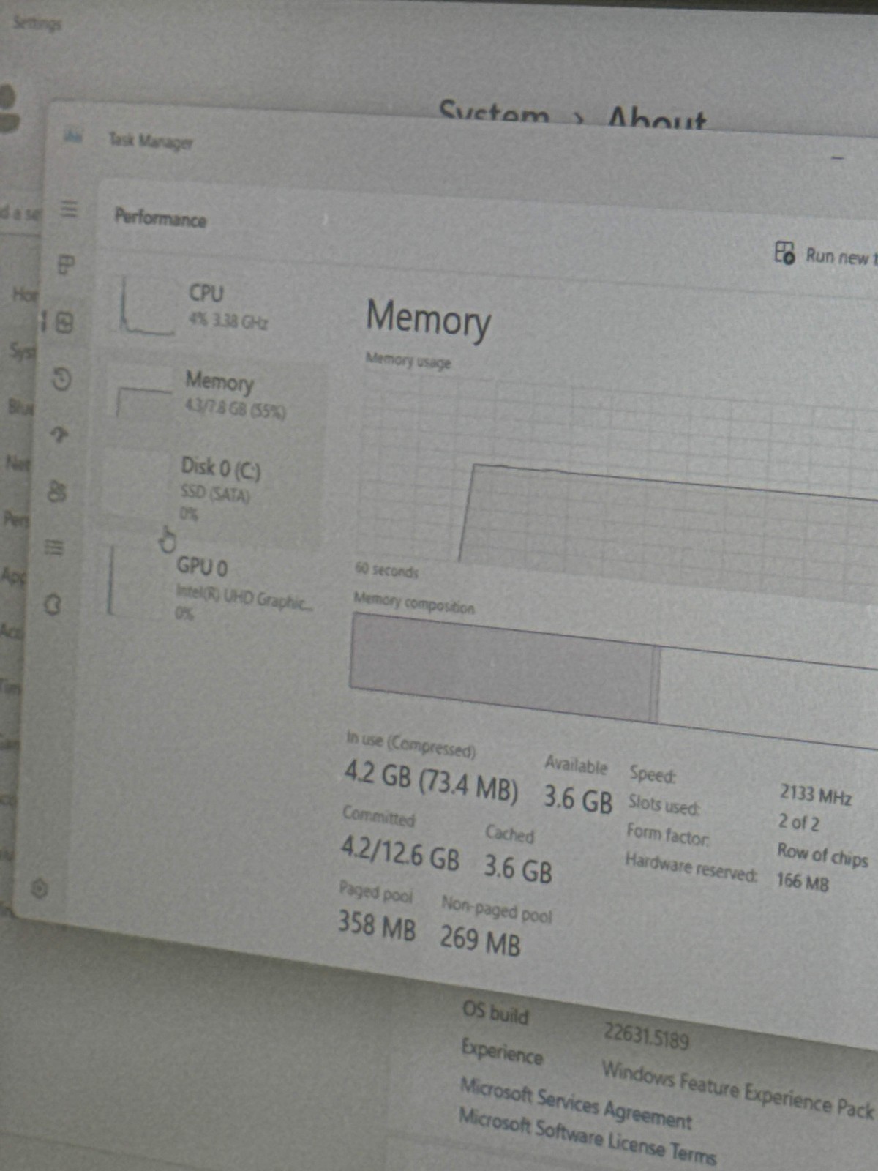This screenshot has height=1171, width=878.
Task: Open the Services icon in sidebar
Action: point(52,605)
